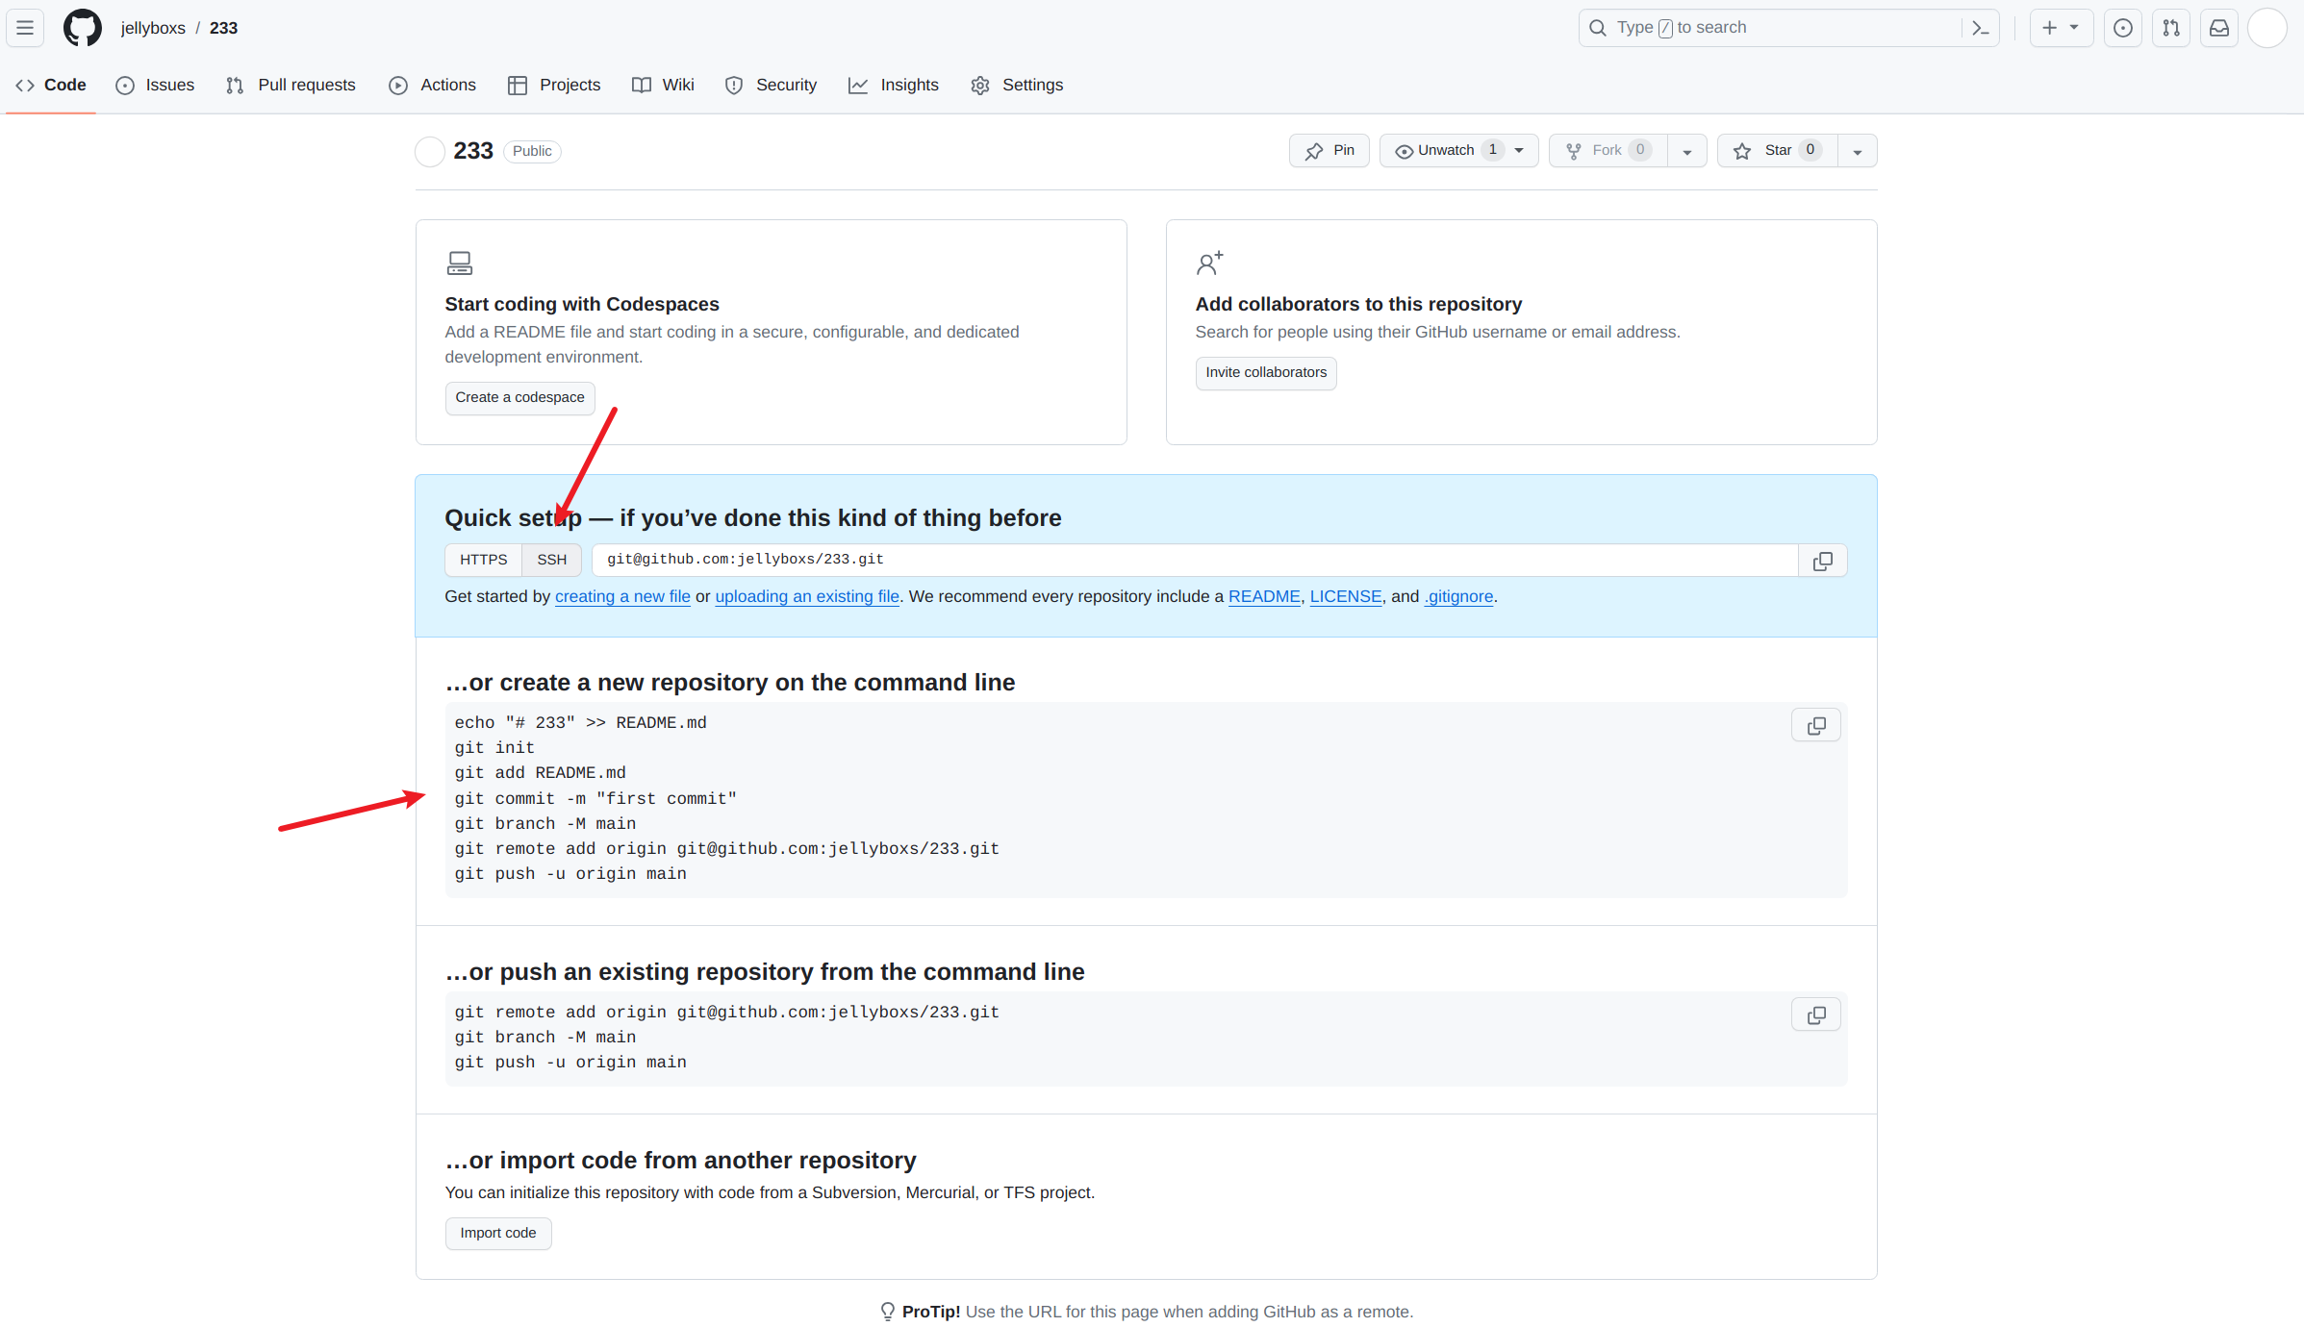Fork the repository

(x=1608, y=151)
